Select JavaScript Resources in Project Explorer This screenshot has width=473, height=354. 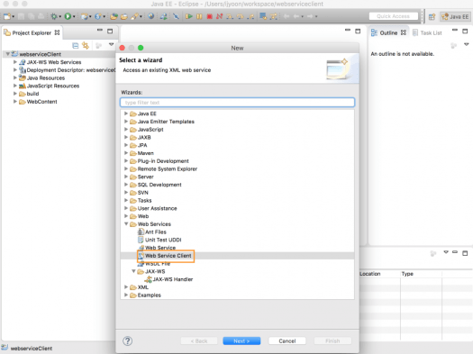pos(50,86)
